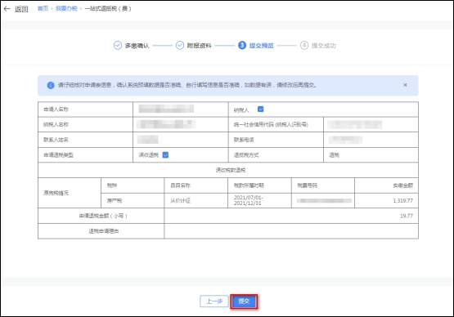Toggle the 误收退税 checkbox
The width and height of the screenshot is (454, 317).
165,155
